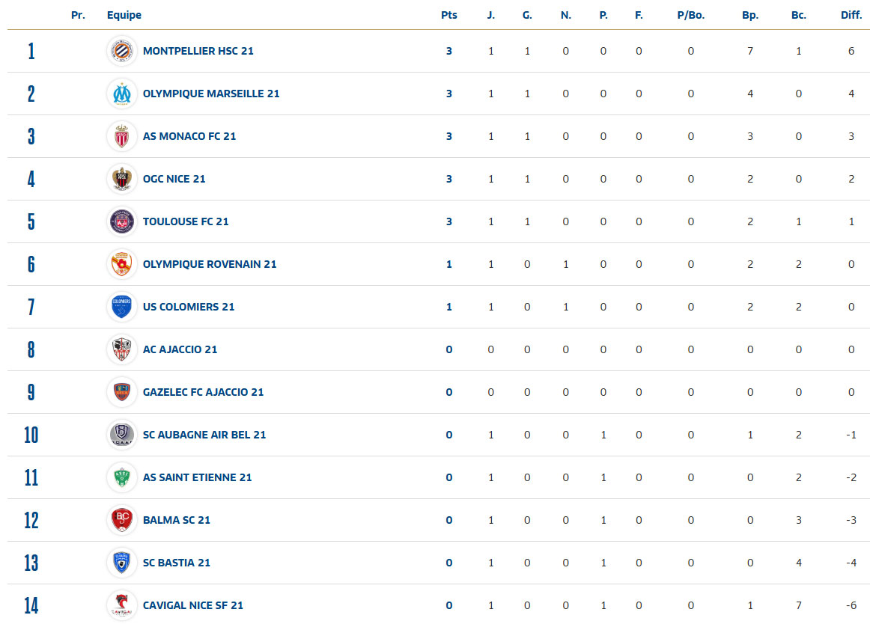
Task: Click the AC Ajaccio club crest
Action: coord(121,349)
